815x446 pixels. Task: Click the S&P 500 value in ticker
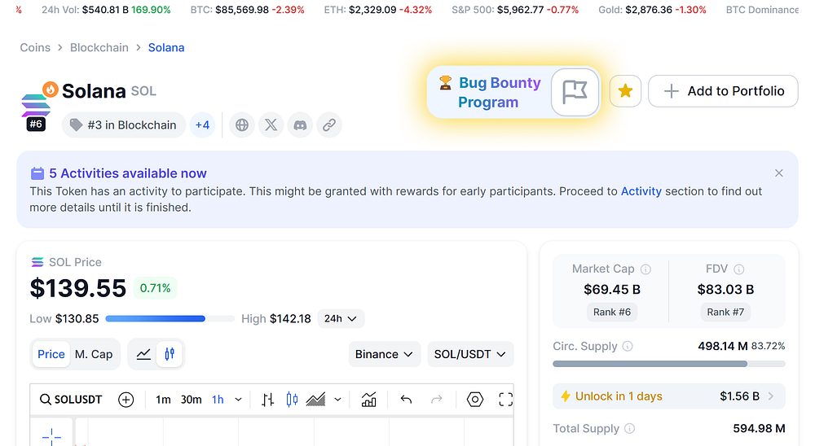click(520, 10)
